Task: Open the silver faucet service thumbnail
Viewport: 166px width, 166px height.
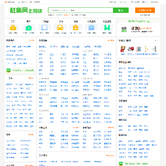Action: [x=154, y=49]
